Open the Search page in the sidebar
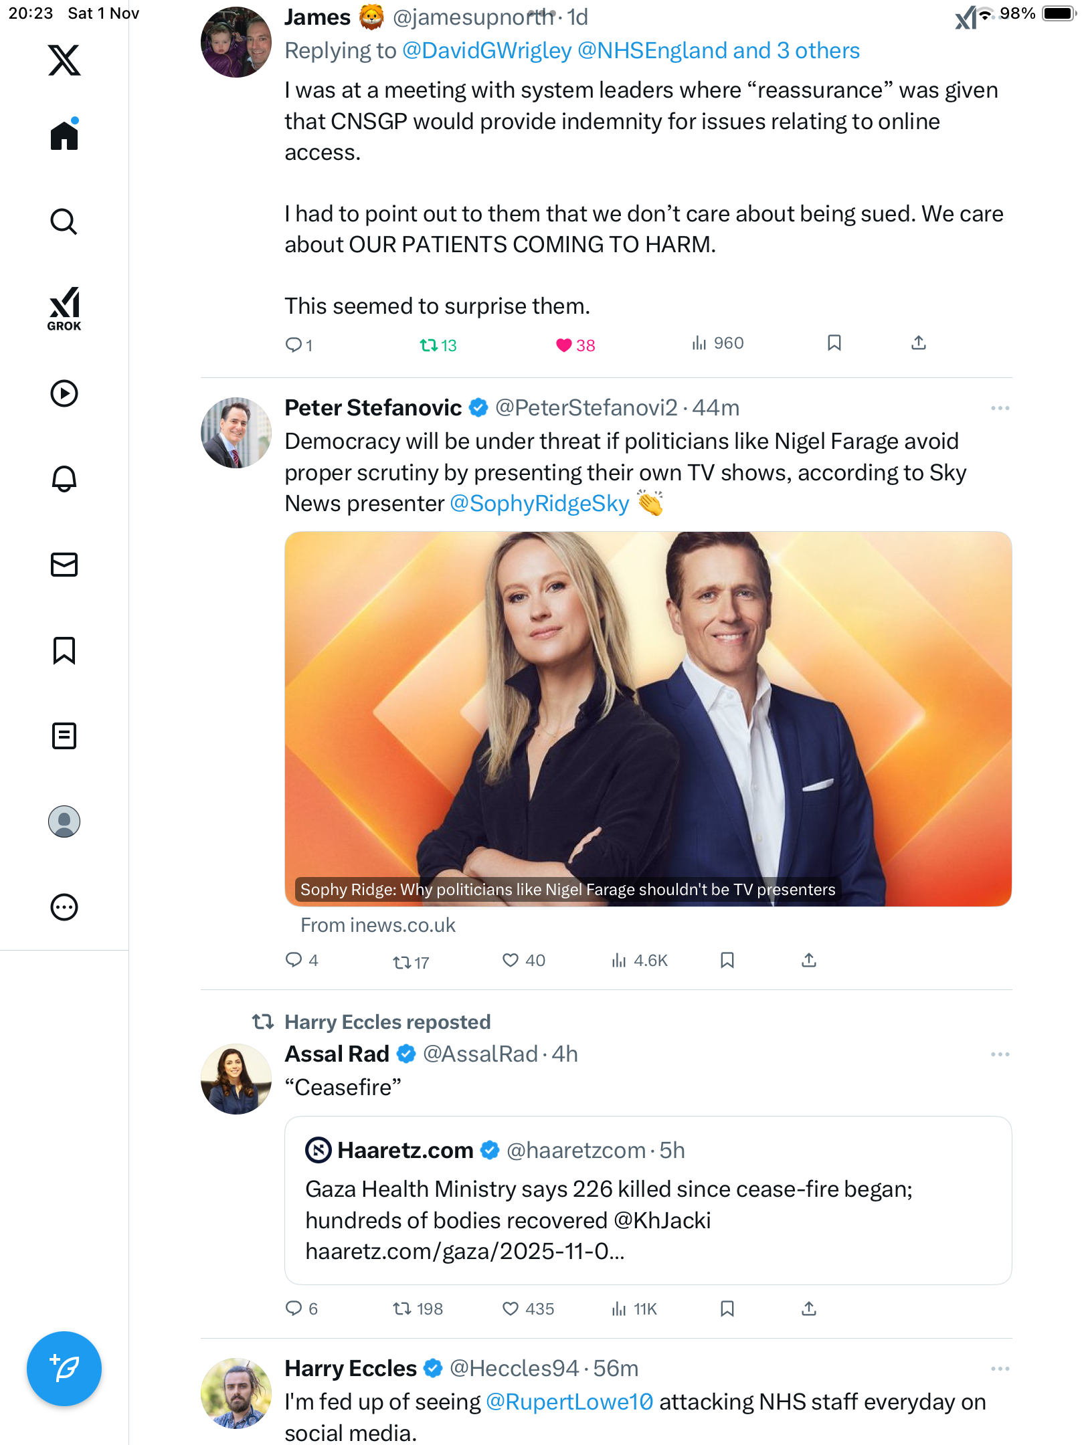The image size is (1084, 1445). pyautogui.click(x=64, y=222)
